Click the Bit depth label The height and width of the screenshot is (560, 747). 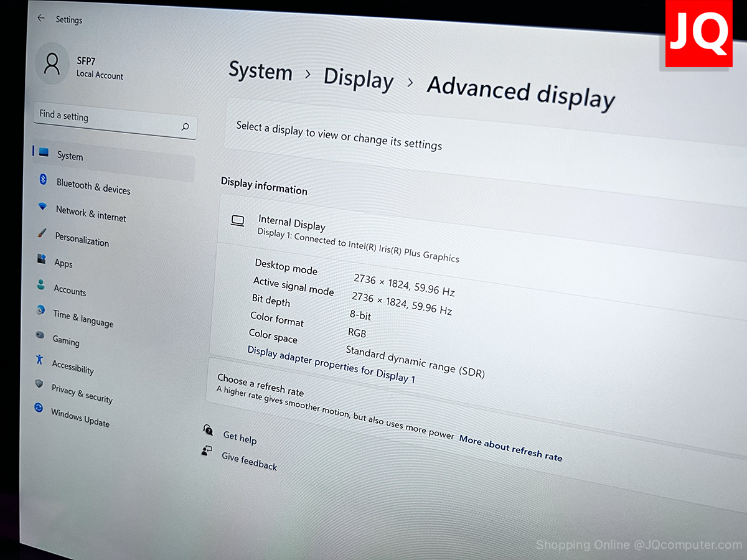click(x=271, y=300)
